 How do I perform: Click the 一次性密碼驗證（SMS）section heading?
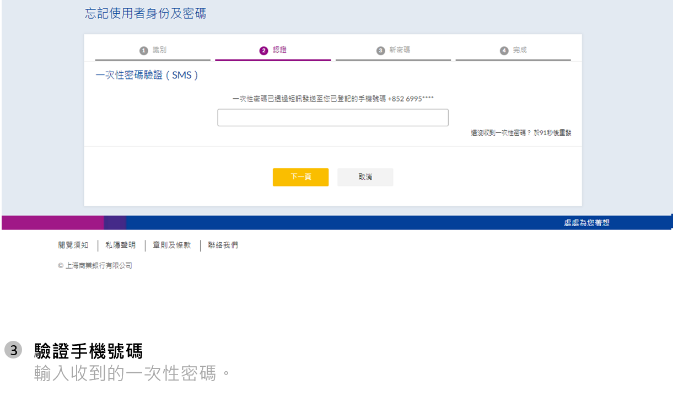pyautogui.click(x=147, y=76)
